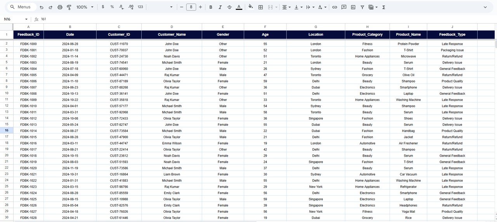
Task: Insert a link using chain icon
Action: point(334,7)
